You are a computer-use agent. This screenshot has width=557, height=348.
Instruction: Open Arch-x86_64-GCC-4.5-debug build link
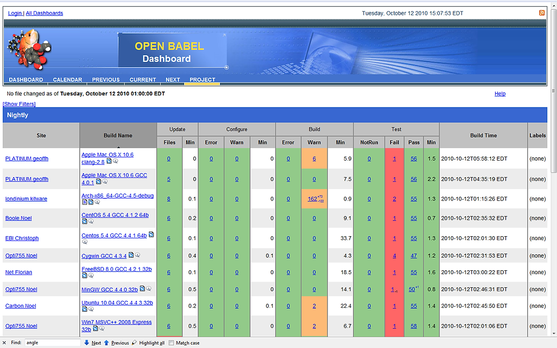tap(118, 195)
